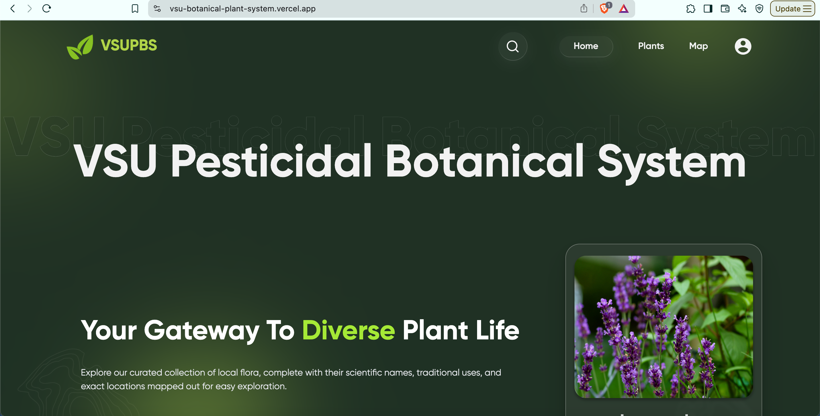
Task: Open the browser extensions puzzle icon
Action: coord(690,9)
